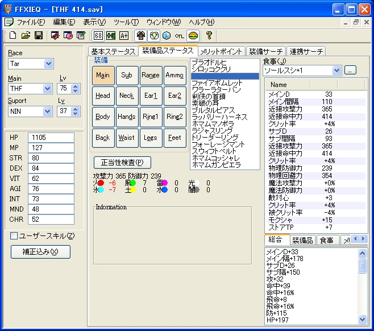Click the key-shaped toolbar icon
The width and height of the screenshot is (374, 331).
pos(180,36)
